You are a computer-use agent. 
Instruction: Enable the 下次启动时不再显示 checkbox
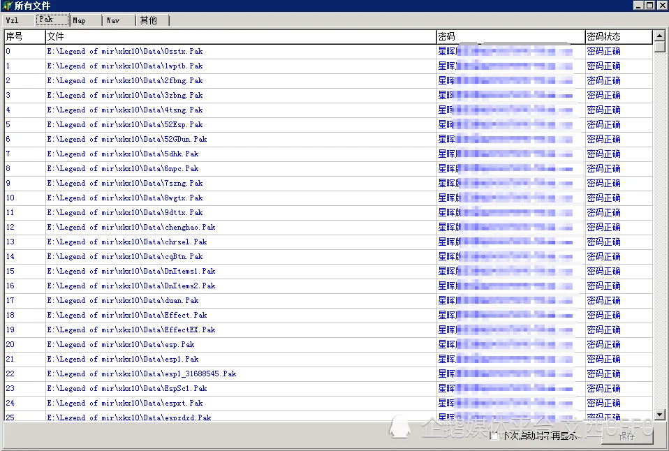[x=494, y=436]
